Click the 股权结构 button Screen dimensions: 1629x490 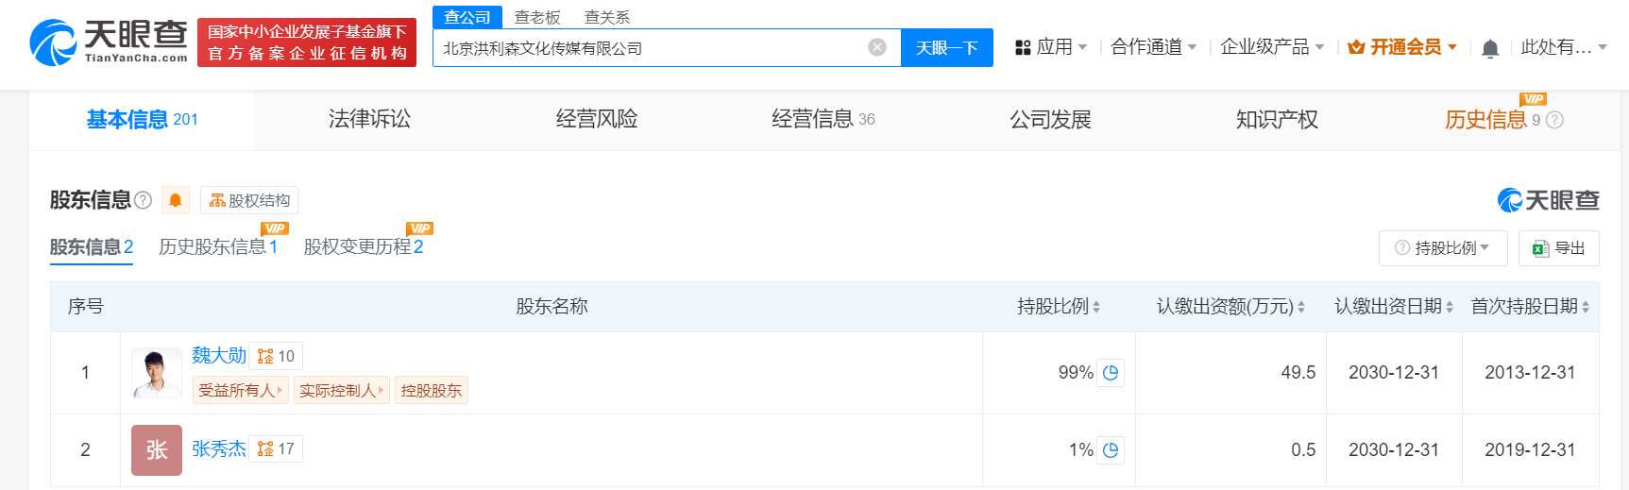tap(249, 200)
